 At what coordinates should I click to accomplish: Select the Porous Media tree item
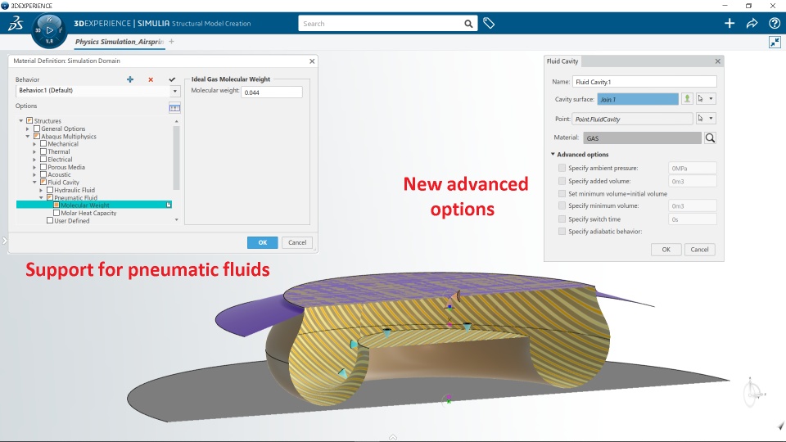(x=66, y=167)
